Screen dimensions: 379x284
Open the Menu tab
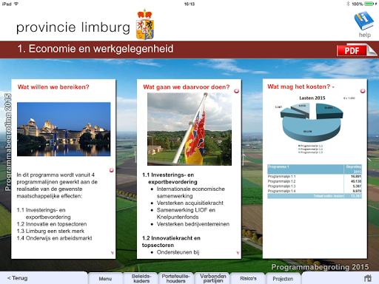[105, 279]
